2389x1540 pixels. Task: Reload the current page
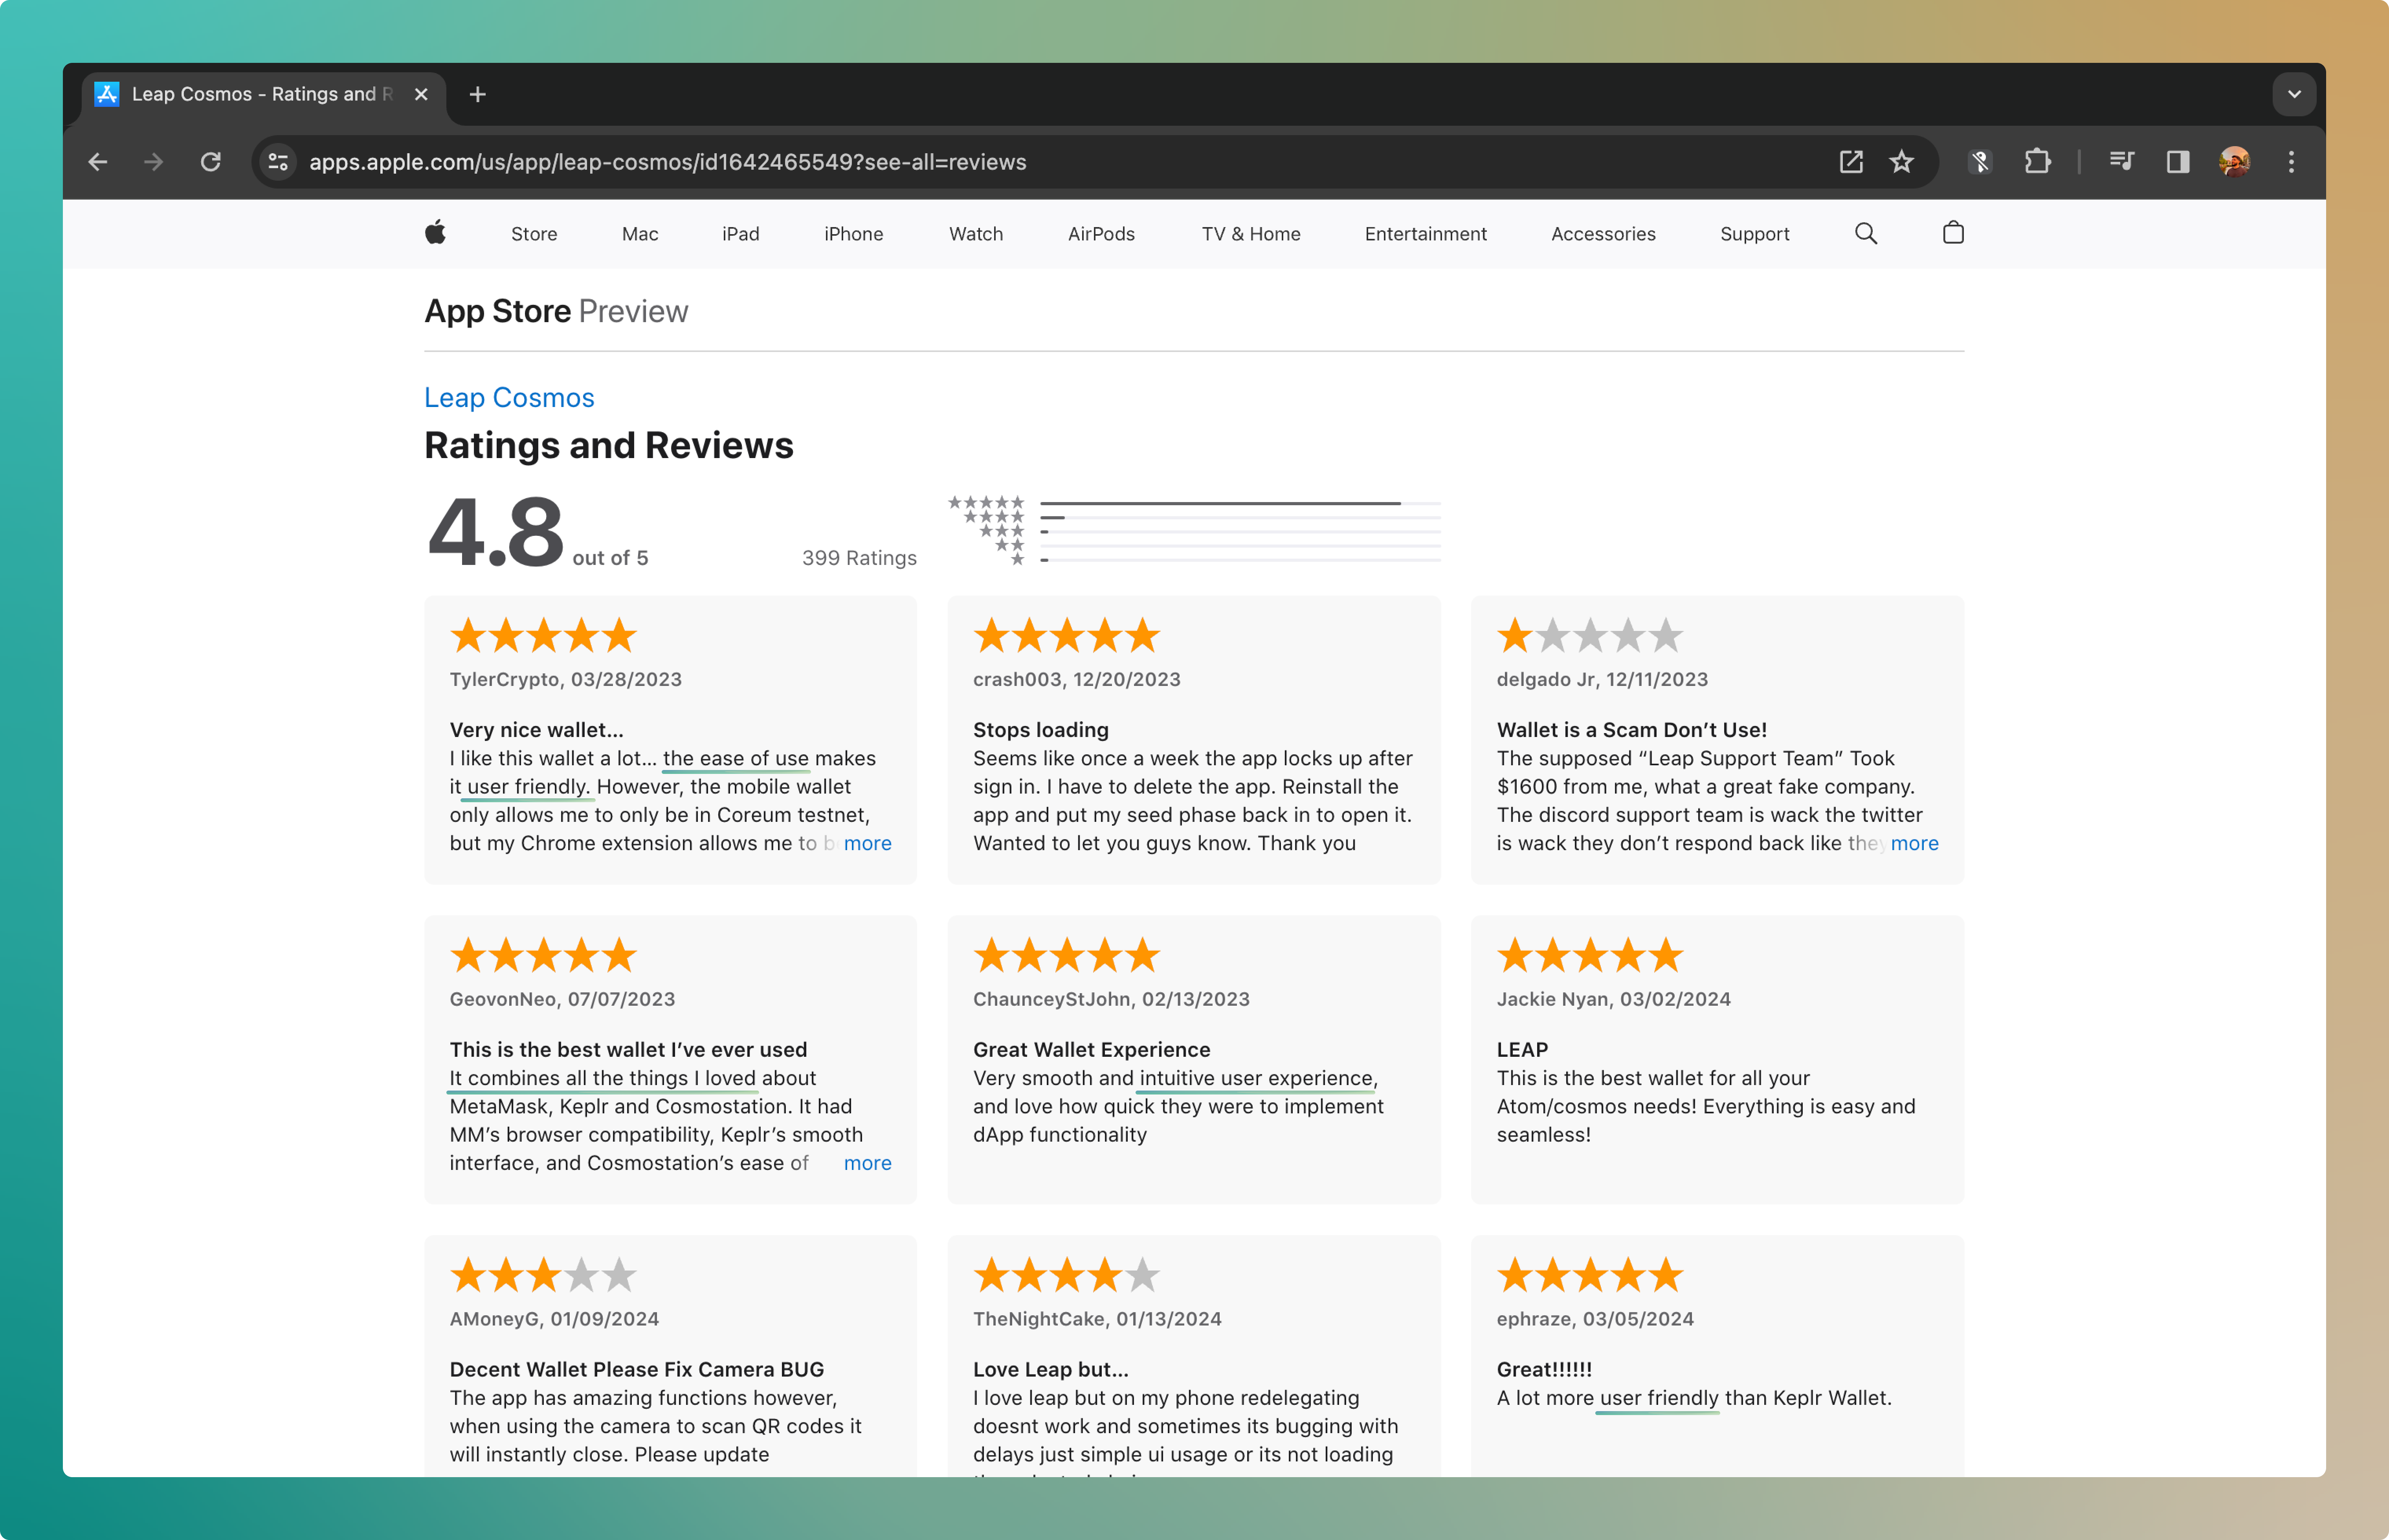[x=210, y=161]
